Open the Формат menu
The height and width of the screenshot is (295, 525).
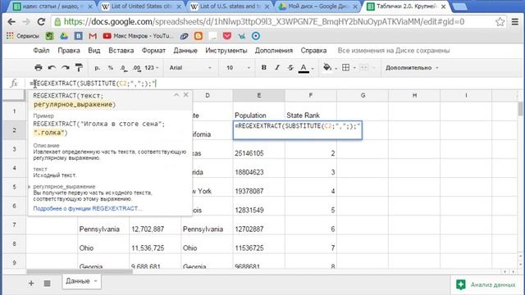[153, 51]
